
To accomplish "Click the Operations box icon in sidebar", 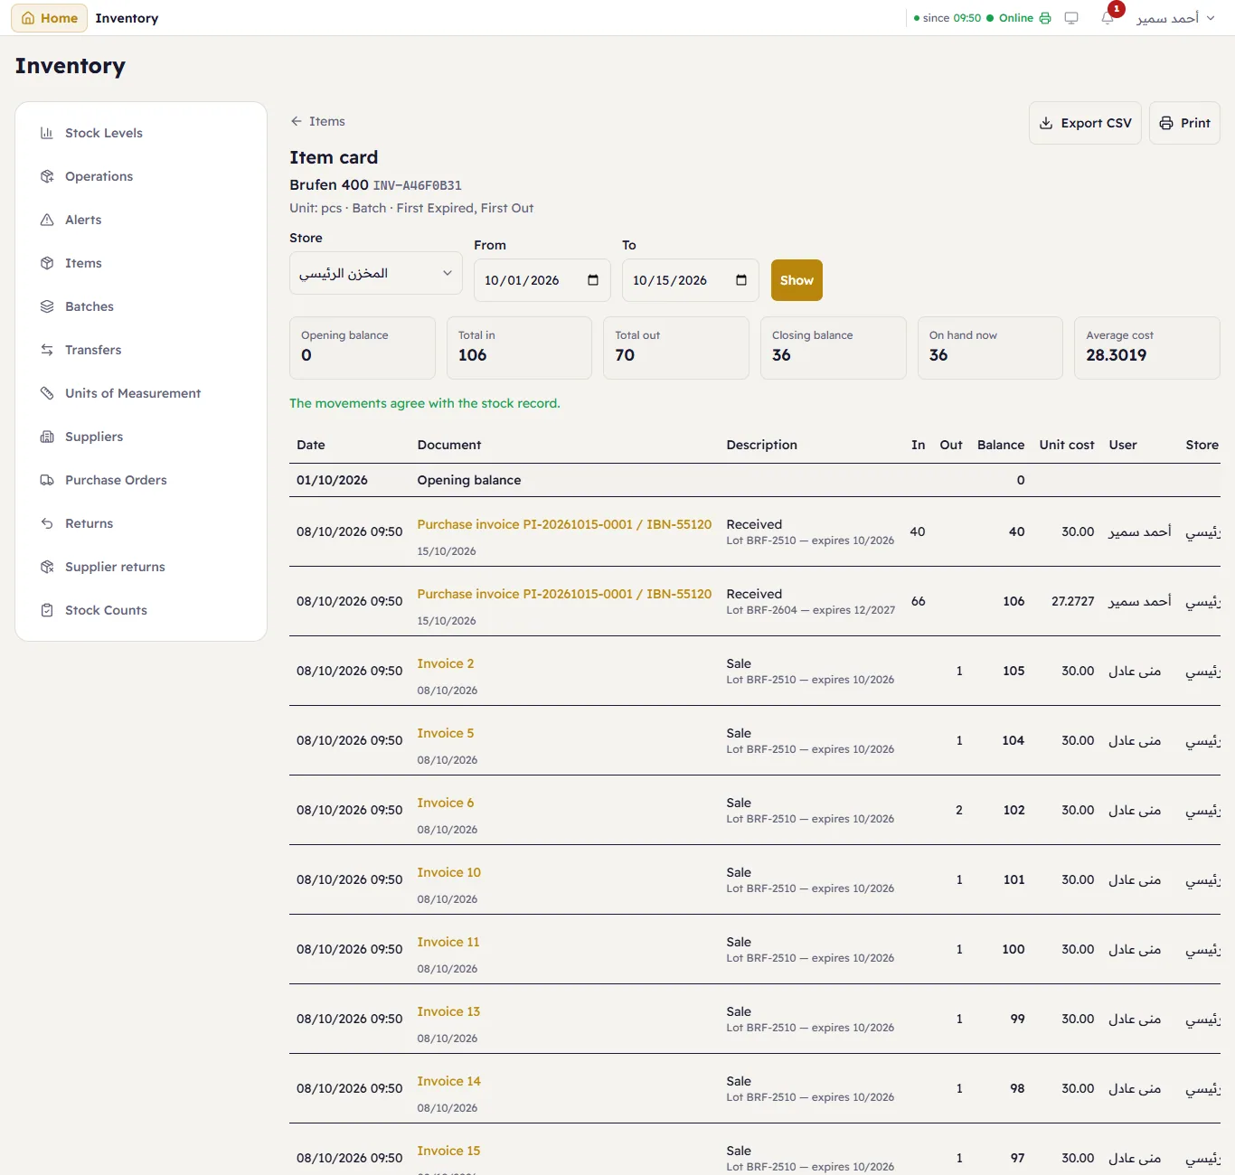I will pos(47,176).
